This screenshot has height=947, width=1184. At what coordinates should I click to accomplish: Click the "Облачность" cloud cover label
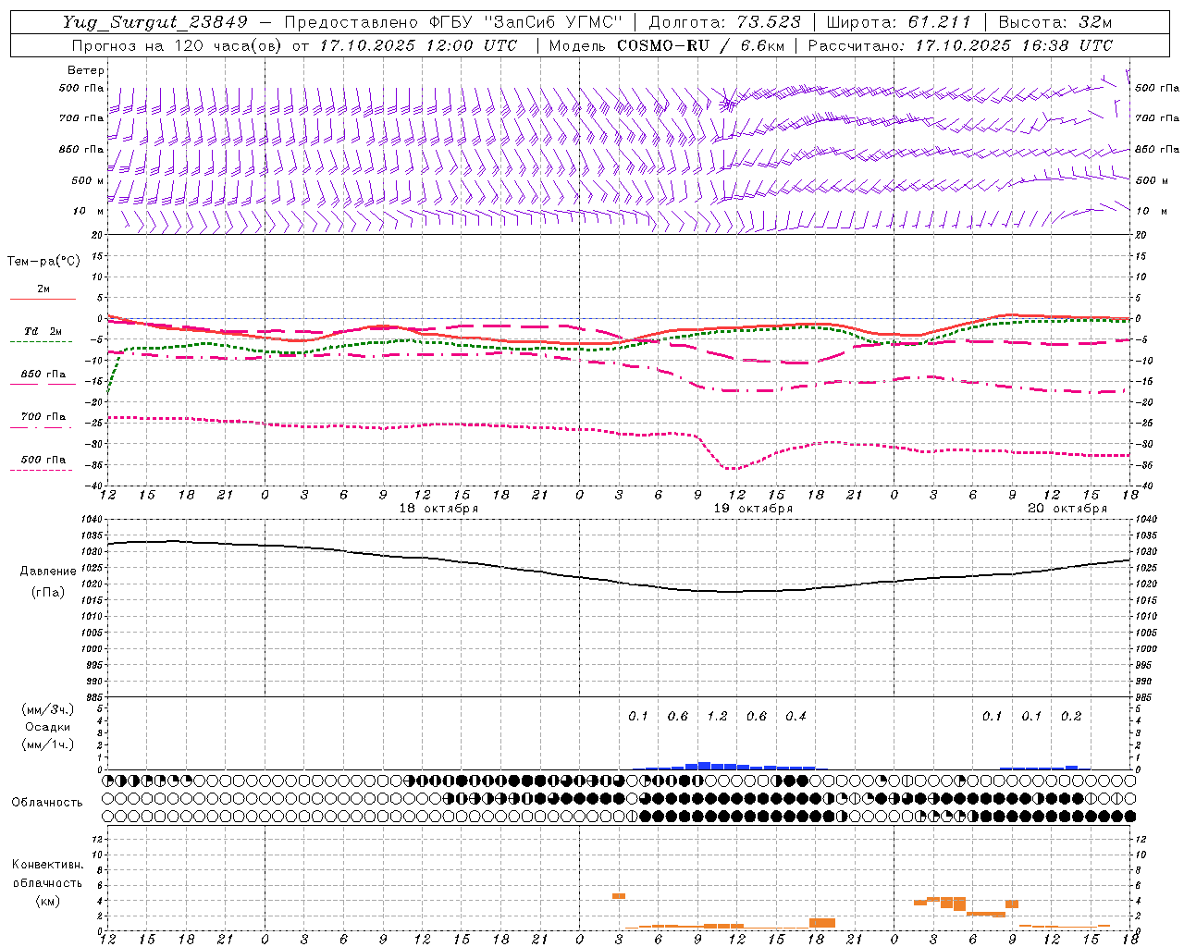(47, 803)
